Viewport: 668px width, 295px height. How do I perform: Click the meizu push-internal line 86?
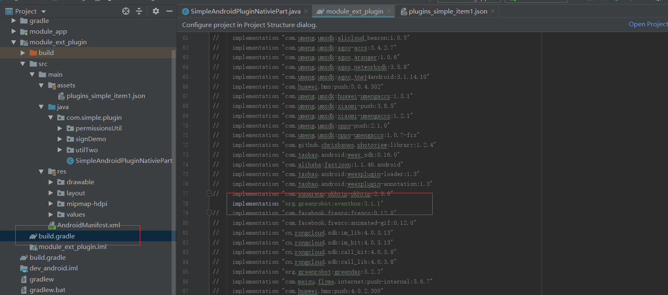pos(332,281)
